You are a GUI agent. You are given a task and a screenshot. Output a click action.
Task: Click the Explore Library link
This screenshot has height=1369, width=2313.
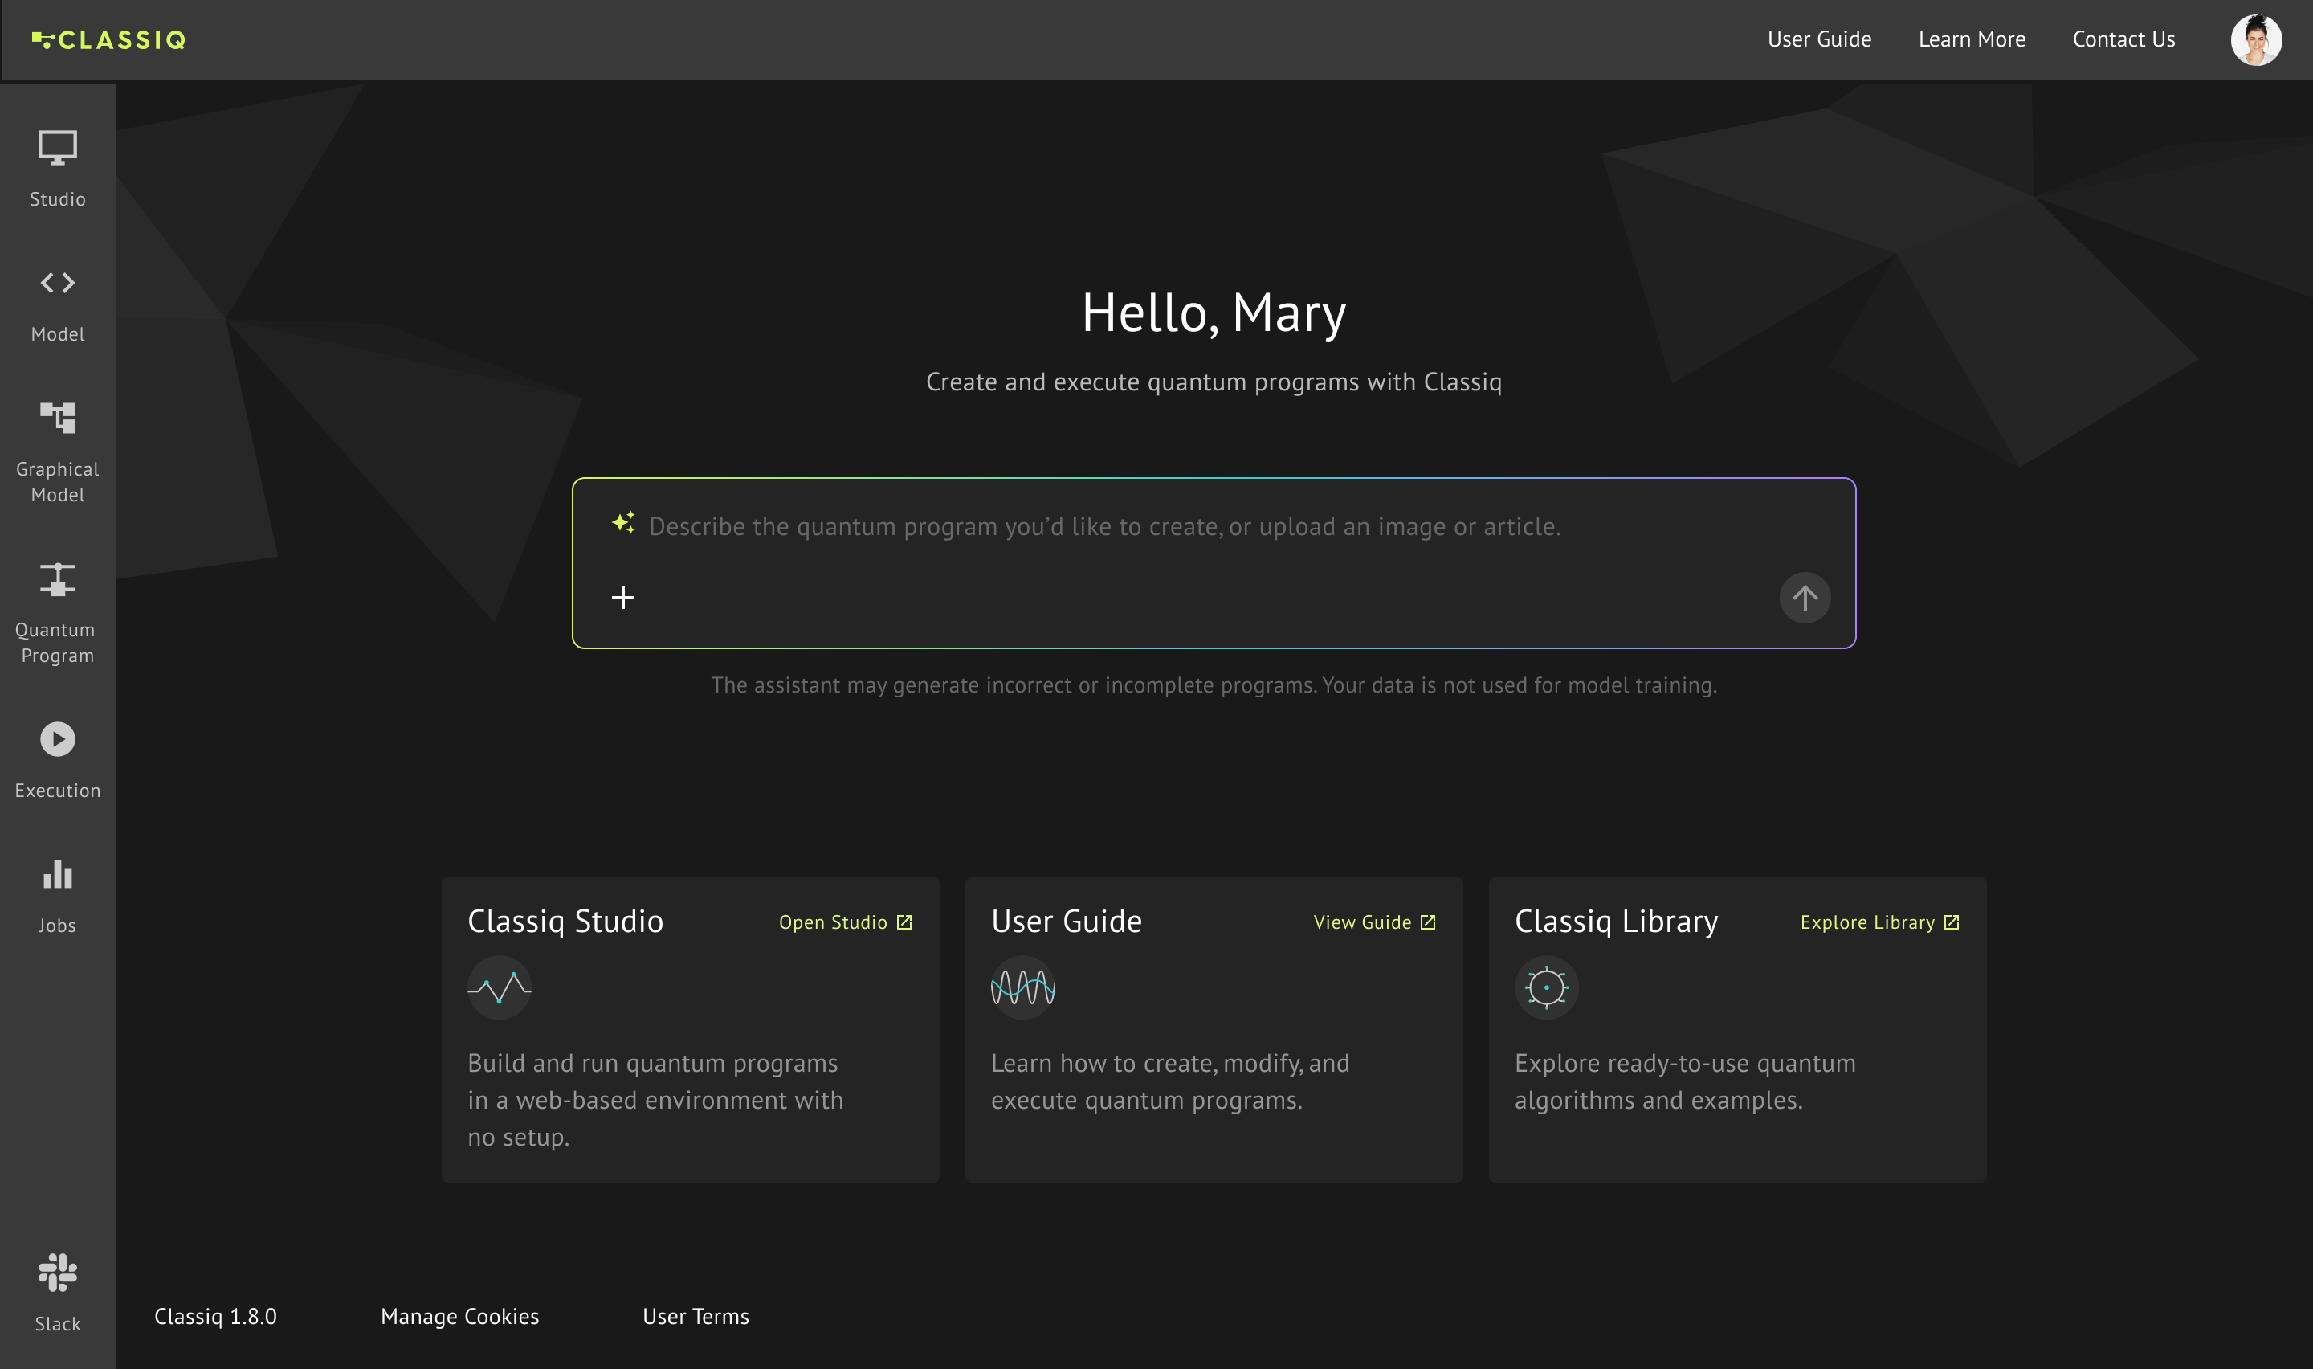(1880, 922)
